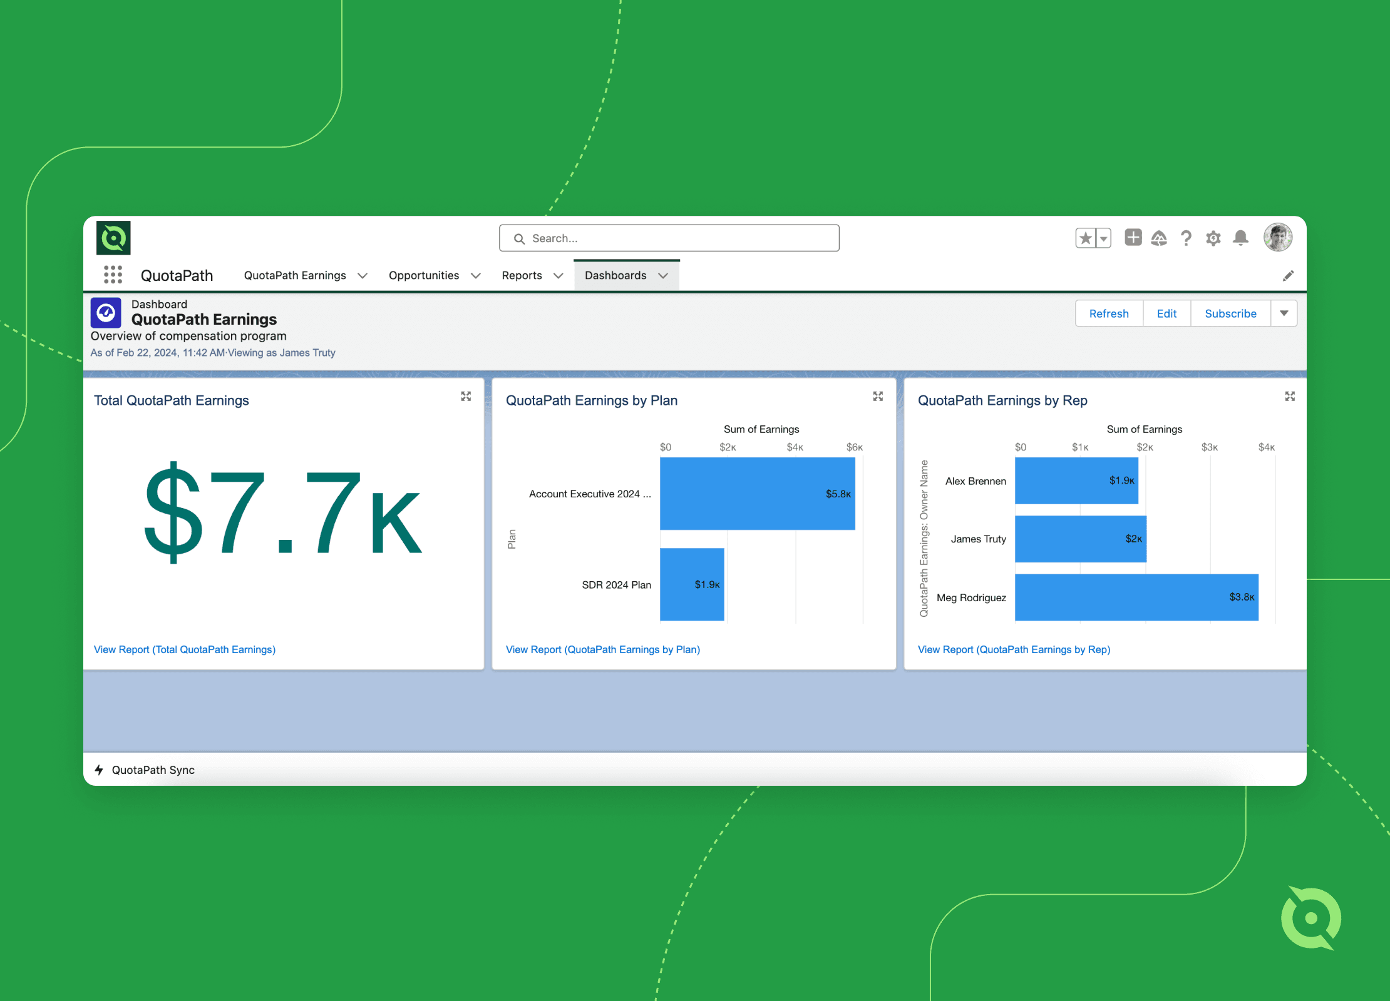The image size is (1390, 1001).
Task: Select Meg Rodriguez's $3.8K bar
Action: tap(1136, 597)
